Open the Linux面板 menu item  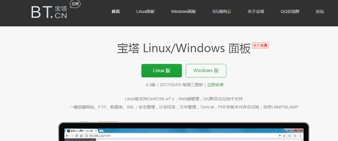coord(145,12)
